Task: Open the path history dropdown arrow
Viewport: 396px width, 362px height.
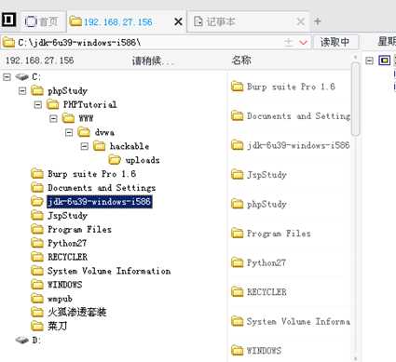Action: coord(303,43)
